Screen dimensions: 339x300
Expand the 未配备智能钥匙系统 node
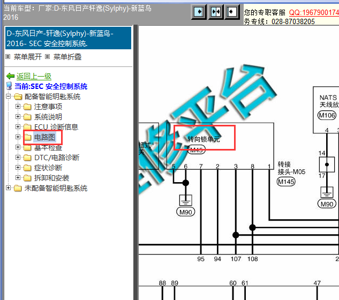8,187
